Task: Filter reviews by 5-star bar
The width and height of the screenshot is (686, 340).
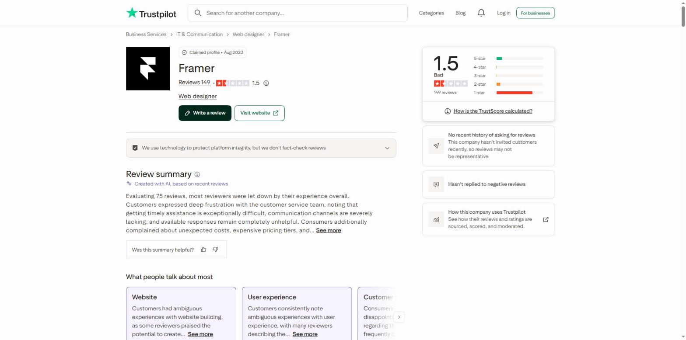Action: pos(508,59)
